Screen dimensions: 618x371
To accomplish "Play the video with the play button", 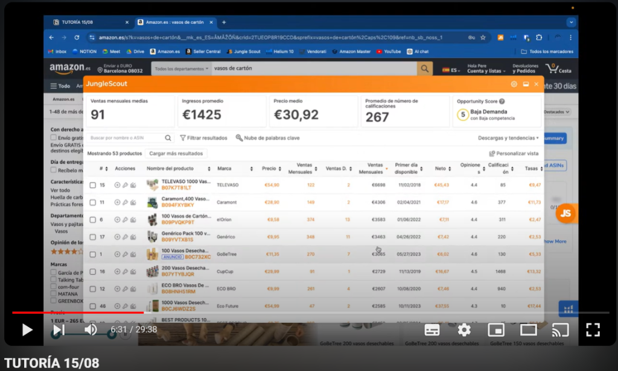I will pyautogui.click(x=27, y=329).
